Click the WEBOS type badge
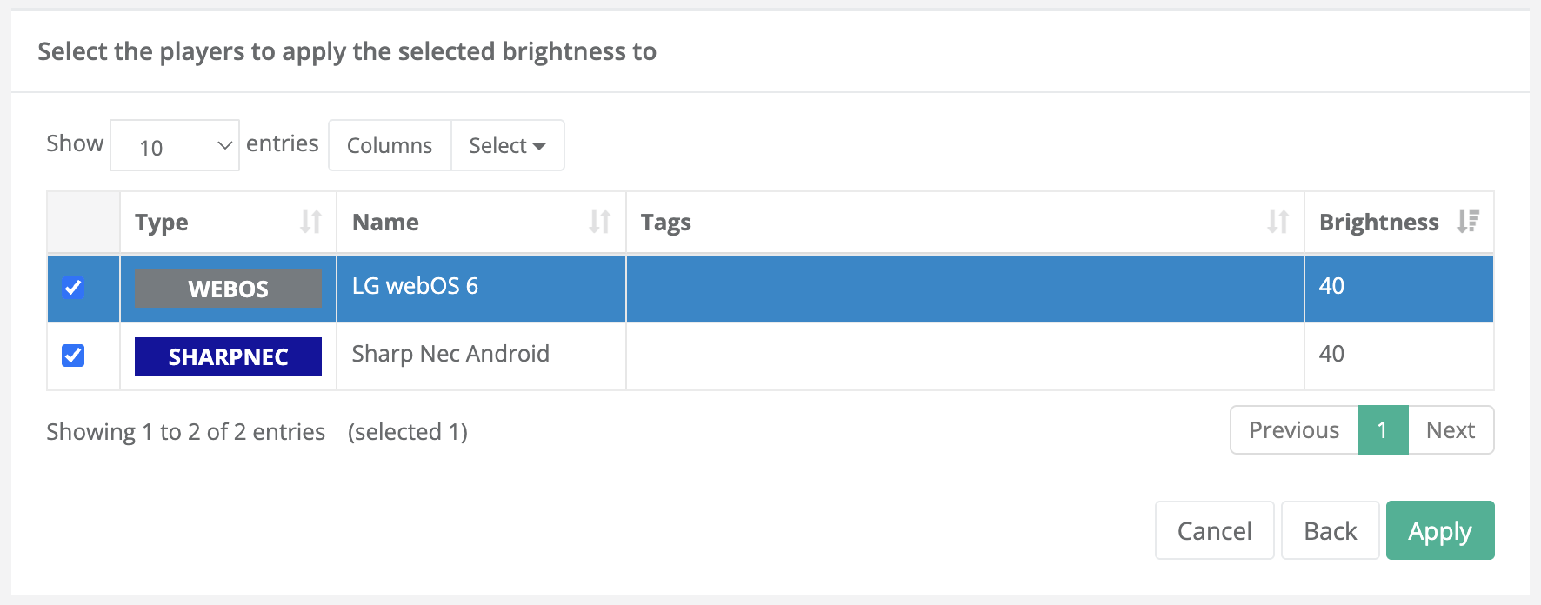 228,289
